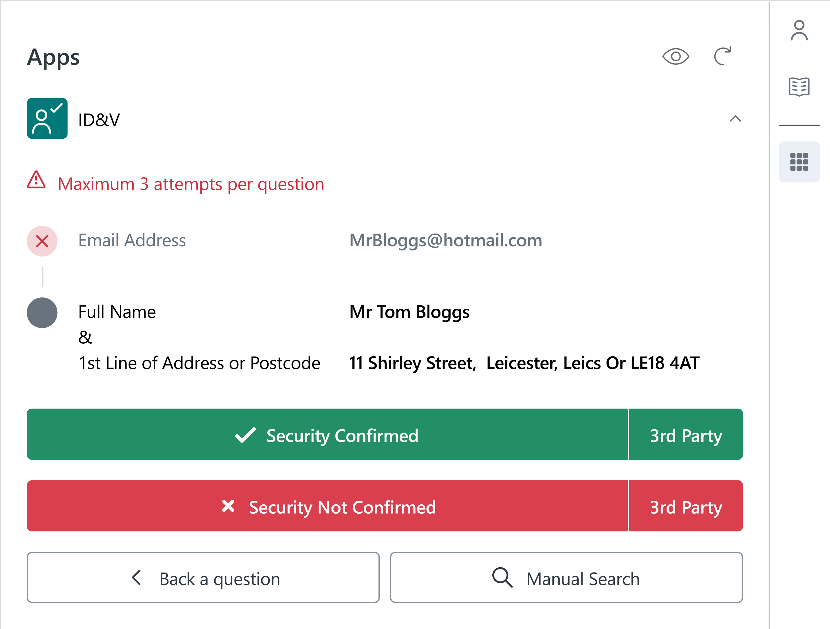Image resolution: width=830 pixels, height=629 pixels.
Task: Click the red warning triangle icon
Action: click(x=37, y=180)
